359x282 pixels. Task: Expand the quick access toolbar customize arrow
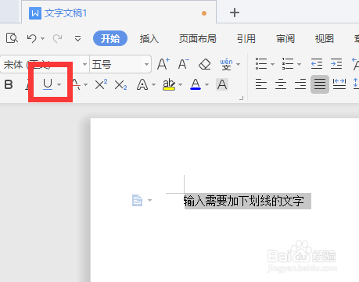(77, 39)
